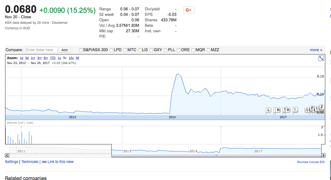Set chart zoom to 1y
This screenshot has width=331, height=180.
[60, 58]
